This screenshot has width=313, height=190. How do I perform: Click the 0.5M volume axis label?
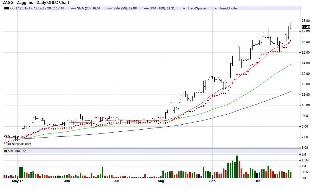click(x=305, y=172)
